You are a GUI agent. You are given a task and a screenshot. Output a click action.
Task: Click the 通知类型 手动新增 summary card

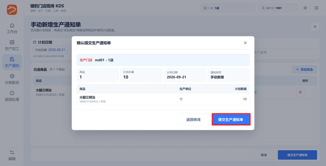[x=228, y=75]
